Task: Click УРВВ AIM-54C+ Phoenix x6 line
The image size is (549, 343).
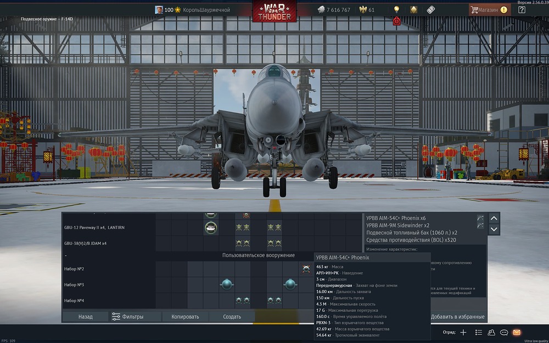Action: (x=396, y=218)
